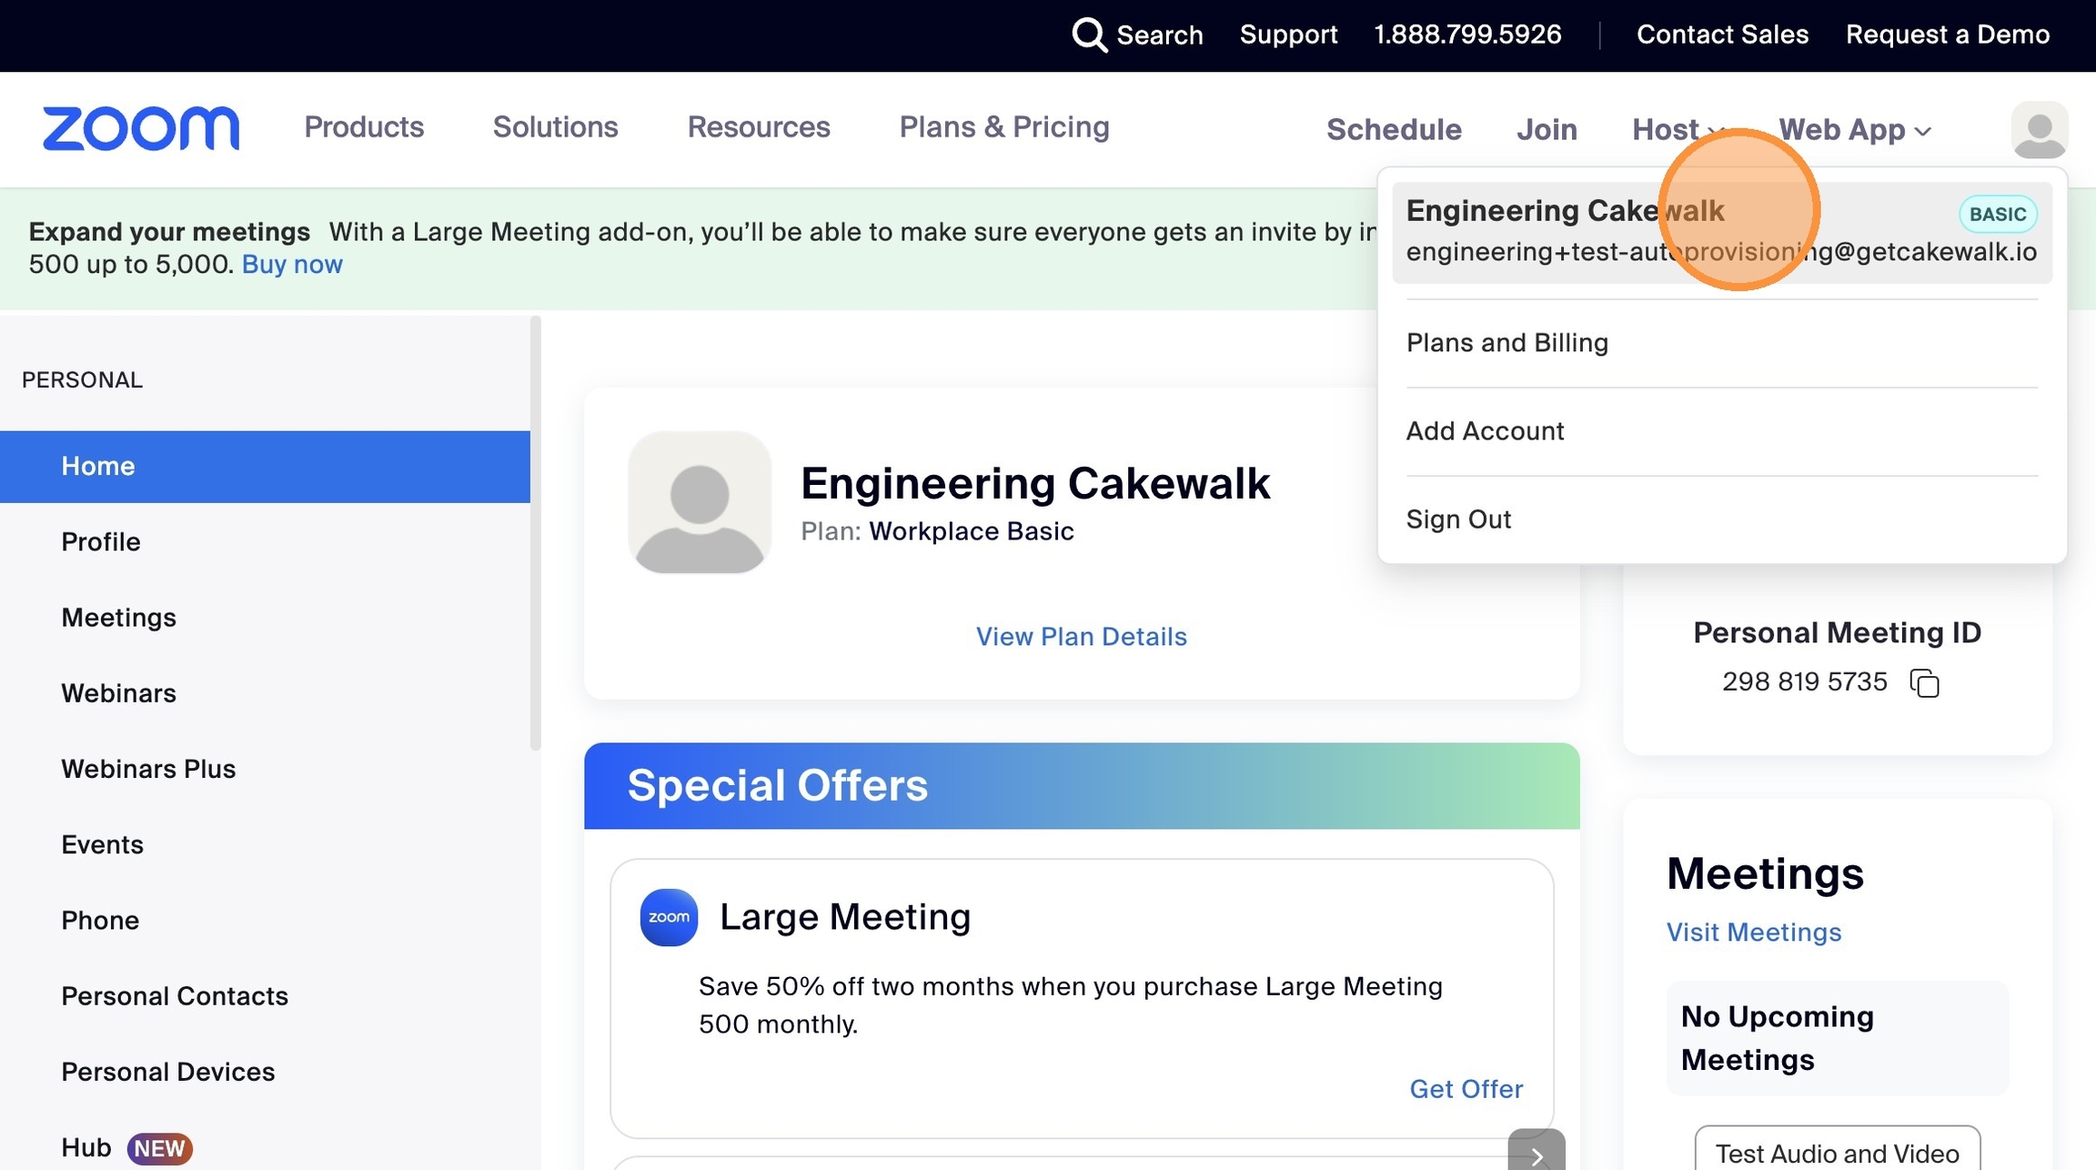Click the profile picture placeholder
Screen dimensions: 2096x1170
coord(699,502)
